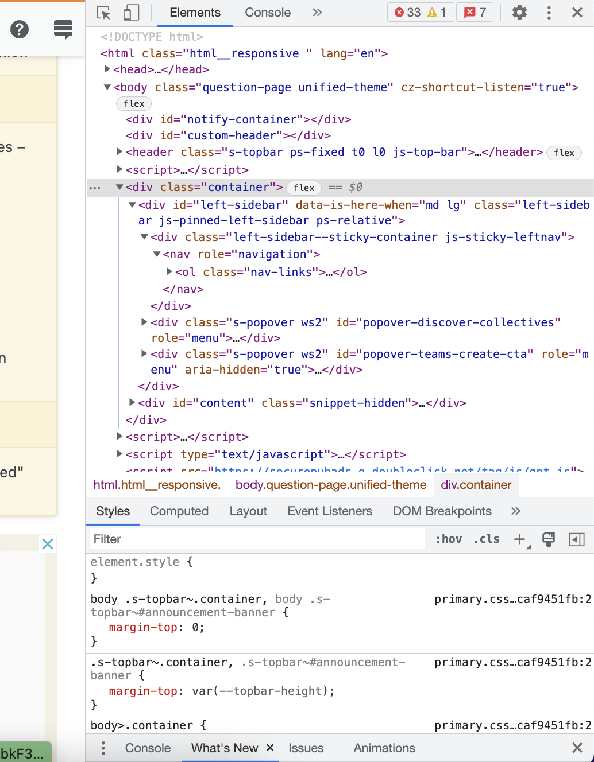Open primary.css link for body>.container
Viewport: 594px width, 762px height.
coord(513,725)
